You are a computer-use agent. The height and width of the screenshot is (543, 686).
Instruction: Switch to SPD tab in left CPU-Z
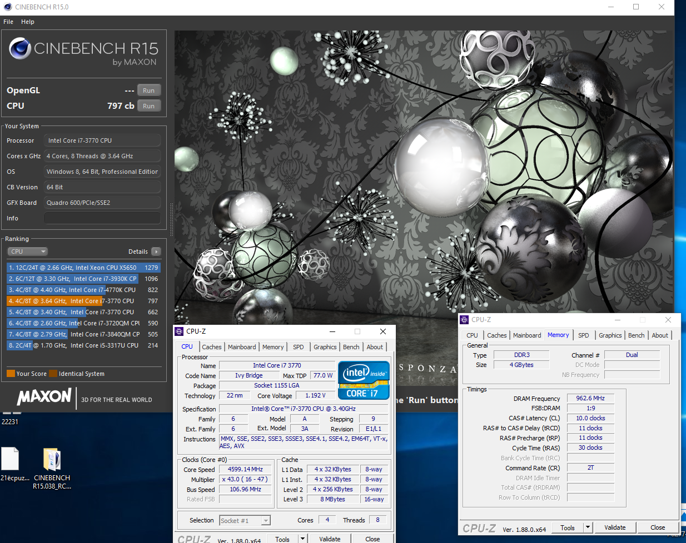click(x=299, y=347)
